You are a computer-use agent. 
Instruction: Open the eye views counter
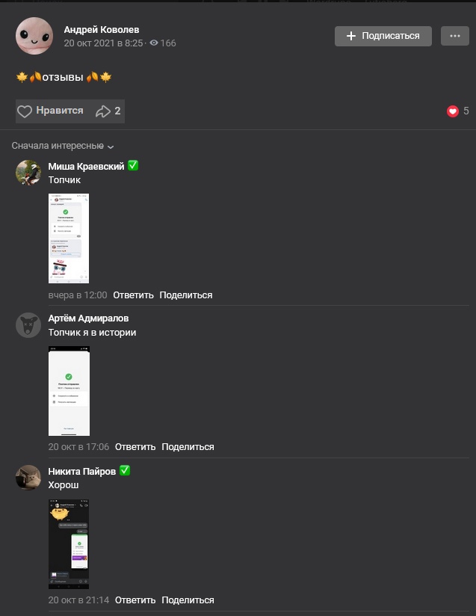pyautogui.click(x=163, y=43)
